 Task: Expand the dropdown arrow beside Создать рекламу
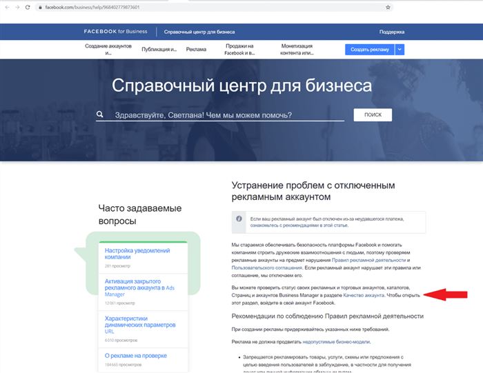[400, 50]
